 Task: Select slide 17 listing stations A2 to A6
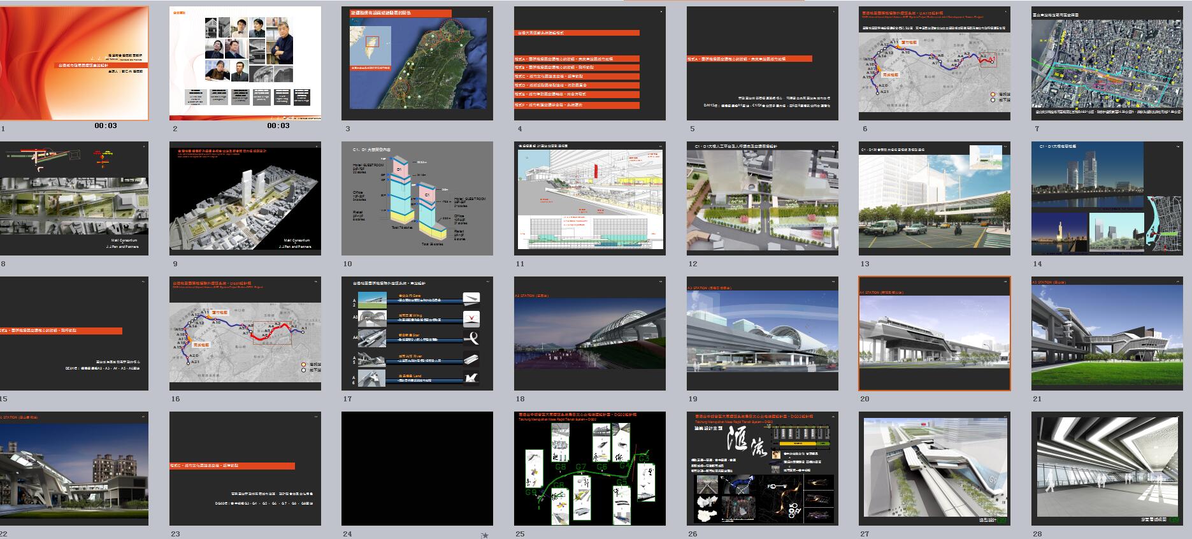point(417,333)
